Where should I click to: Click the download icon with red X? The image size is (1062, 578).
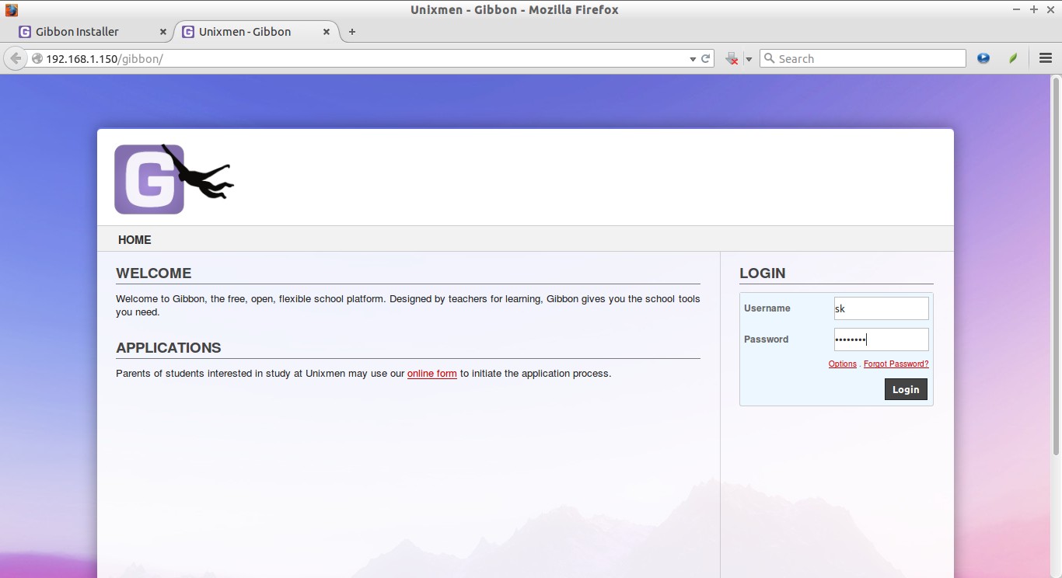click(x=732, y=58)
